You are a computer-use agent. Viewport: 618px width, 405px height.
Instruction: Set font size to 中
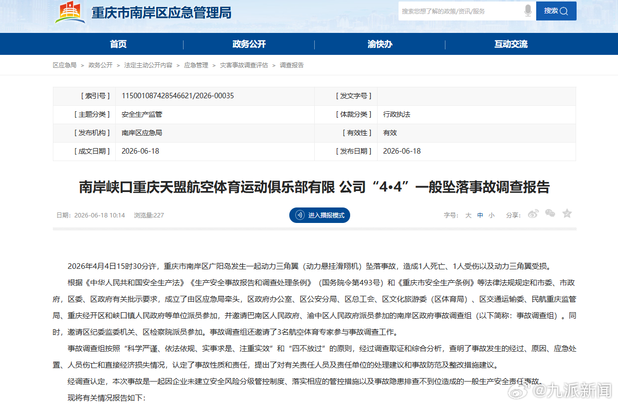pyautogui.click(x=480, y=215)
